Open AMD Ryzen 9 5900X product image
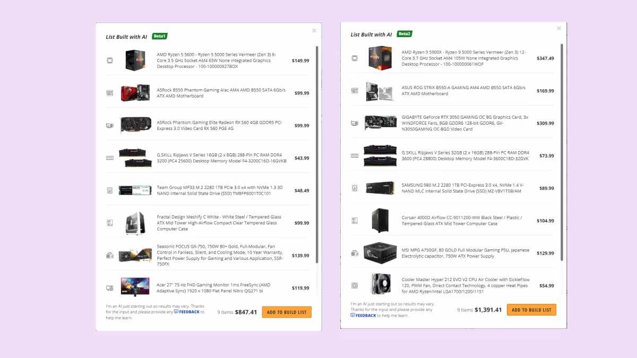Image resolution: width=637 pixels, height=358 pixels. (380, 58)
